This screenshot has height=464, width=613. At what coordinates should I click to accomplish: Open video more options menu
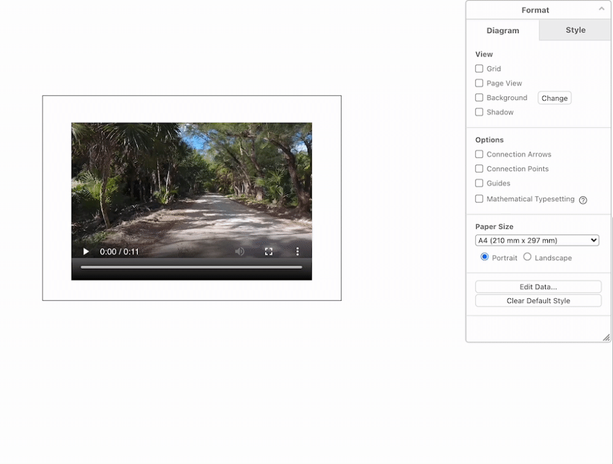coord(297,252)
